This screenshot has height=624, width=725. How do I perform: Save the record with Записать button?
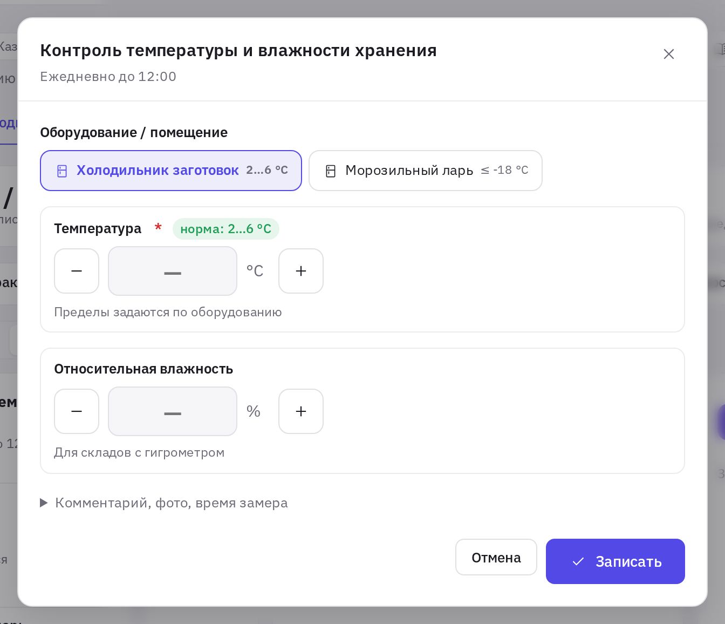pos(615,561)
